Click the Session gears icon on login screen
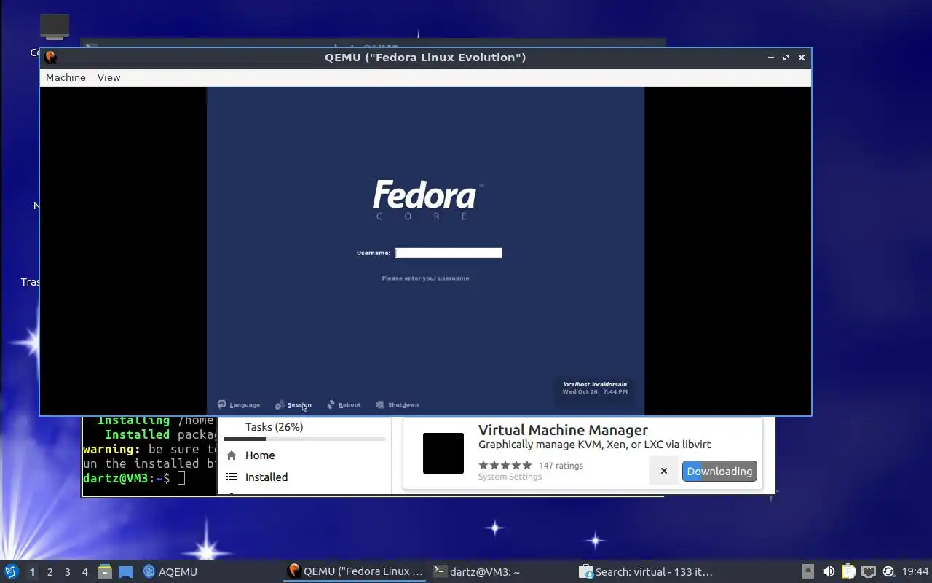The image size is (932, 583). [280, 404]
